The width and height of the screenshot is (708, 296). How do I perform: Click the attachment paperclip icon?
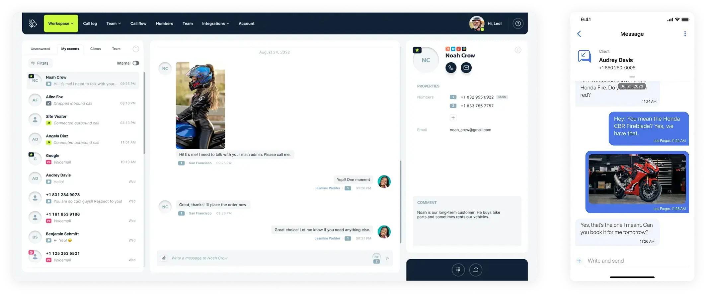pyautogui.click(x=164, y=258)
